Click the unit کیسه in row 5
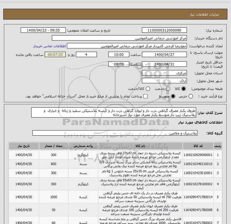231x224 pixels. pyautogui.click(x=83, y=197)
